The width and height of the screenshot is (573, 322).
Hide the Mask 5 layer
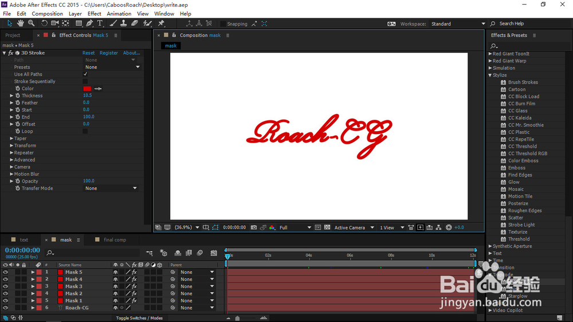[x=5, y=272]
